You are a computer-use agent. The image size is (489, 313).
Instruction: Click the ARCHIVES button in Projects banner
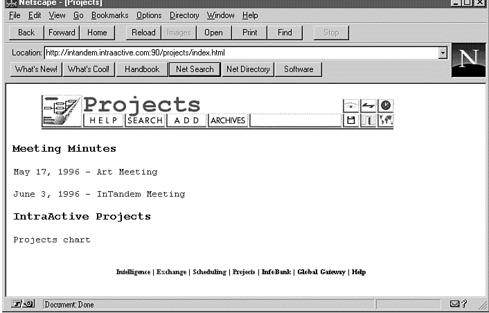pos(228,120)
